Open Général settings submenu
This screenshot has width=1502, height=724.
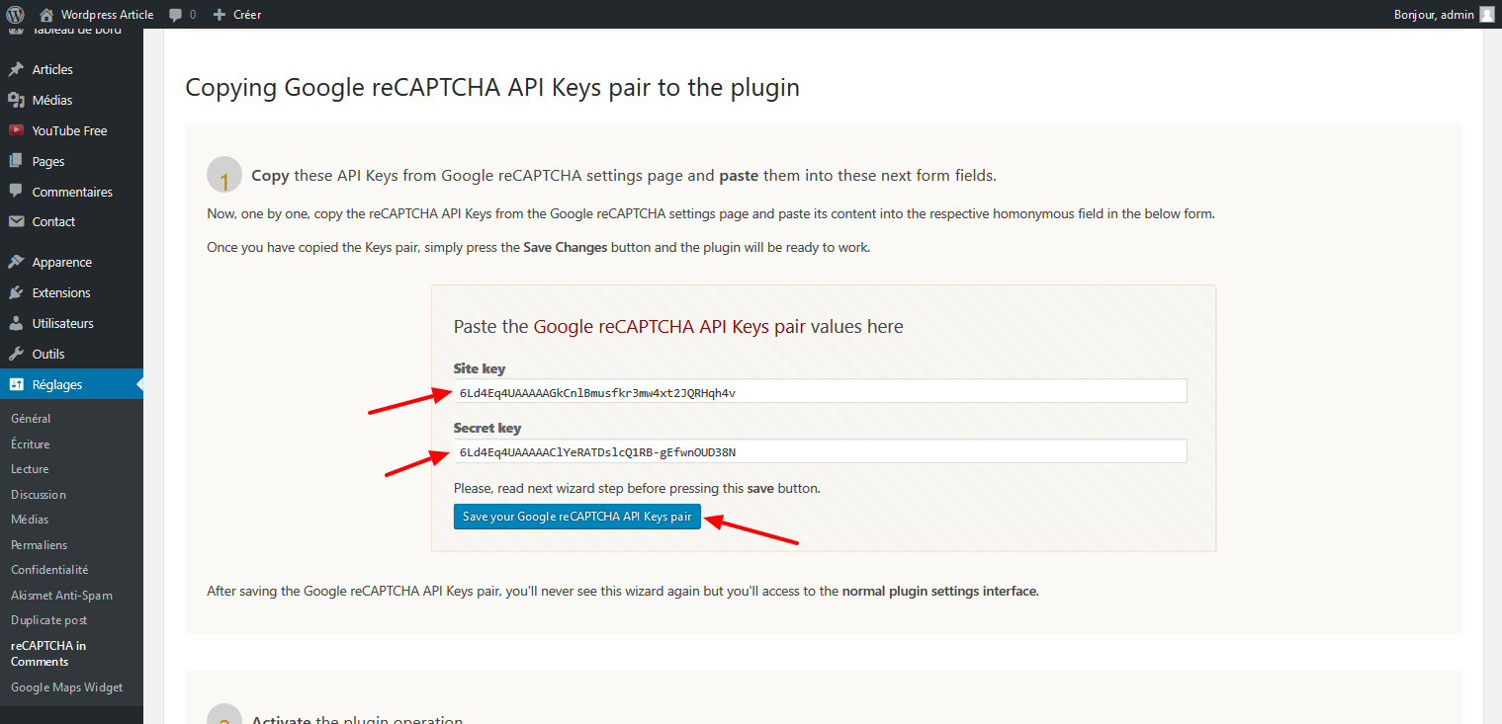tap(31, 419)
